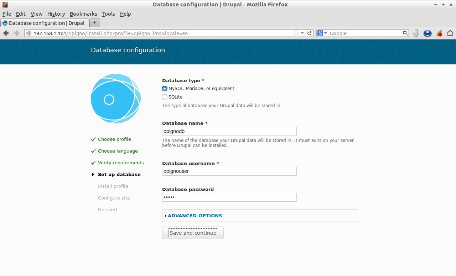
Task: Open the Downloads arrow icon
Action: tap(416, 33)
